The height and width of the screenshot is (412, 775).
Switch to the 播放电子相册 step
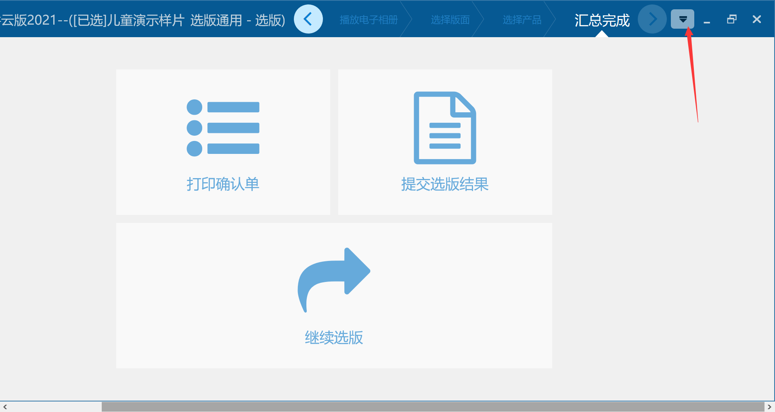click(369, 19)
